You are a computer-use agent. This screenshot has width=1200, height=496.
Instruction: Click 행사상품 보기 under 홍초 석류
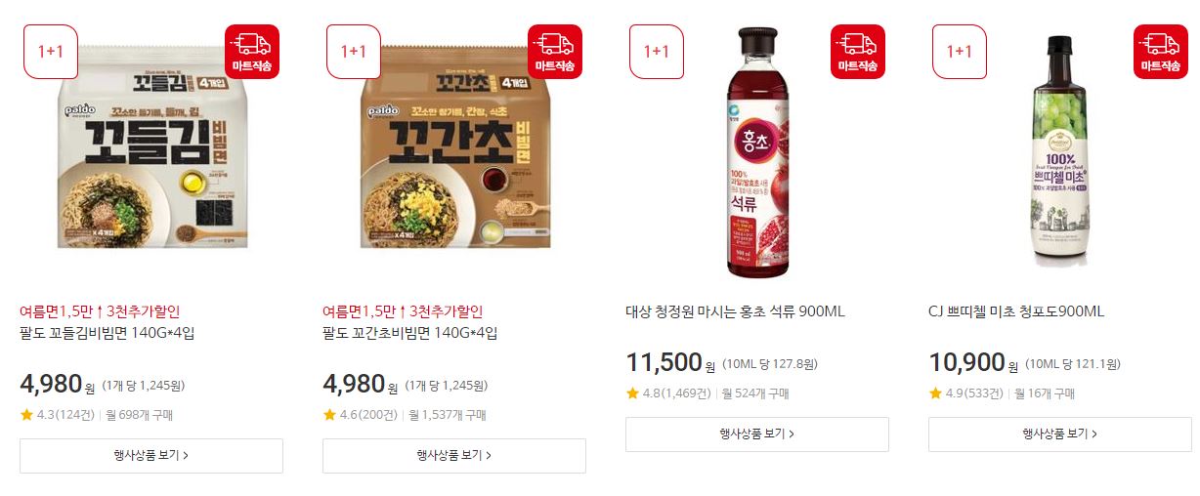pos(757,434)
